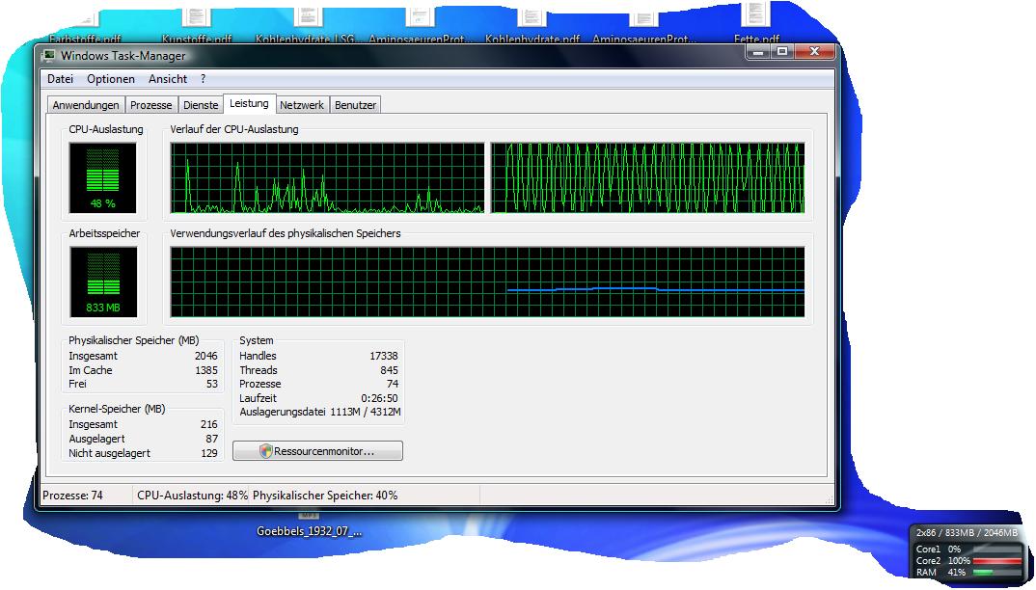Click the Ausgelagert value 87
Viewport: 1036px width, 590px height.
coord(211,439)
